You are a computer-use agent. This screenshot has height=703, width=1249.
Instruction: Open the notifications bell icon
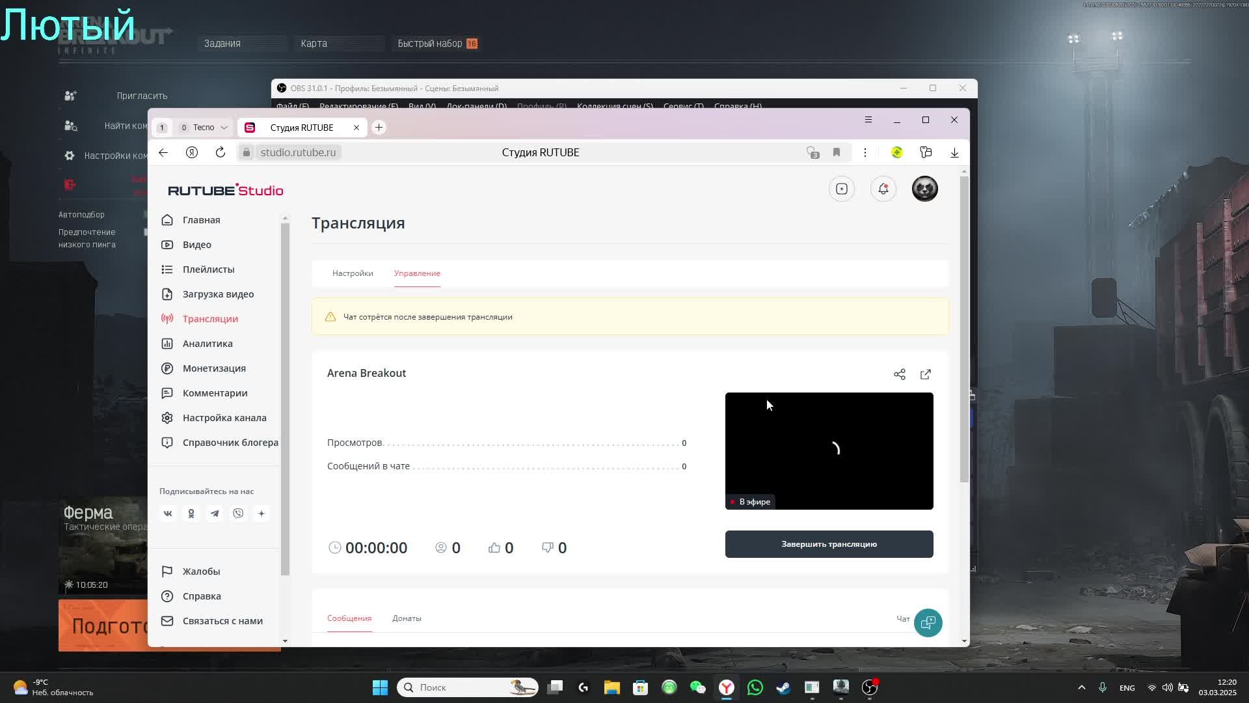coord(883,189)
